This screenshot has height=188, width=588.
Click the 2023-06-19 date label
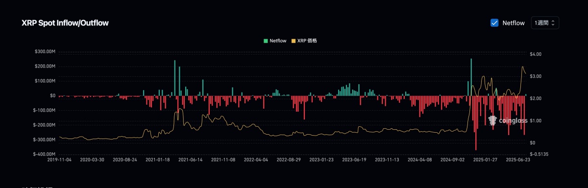pos(354,160)
